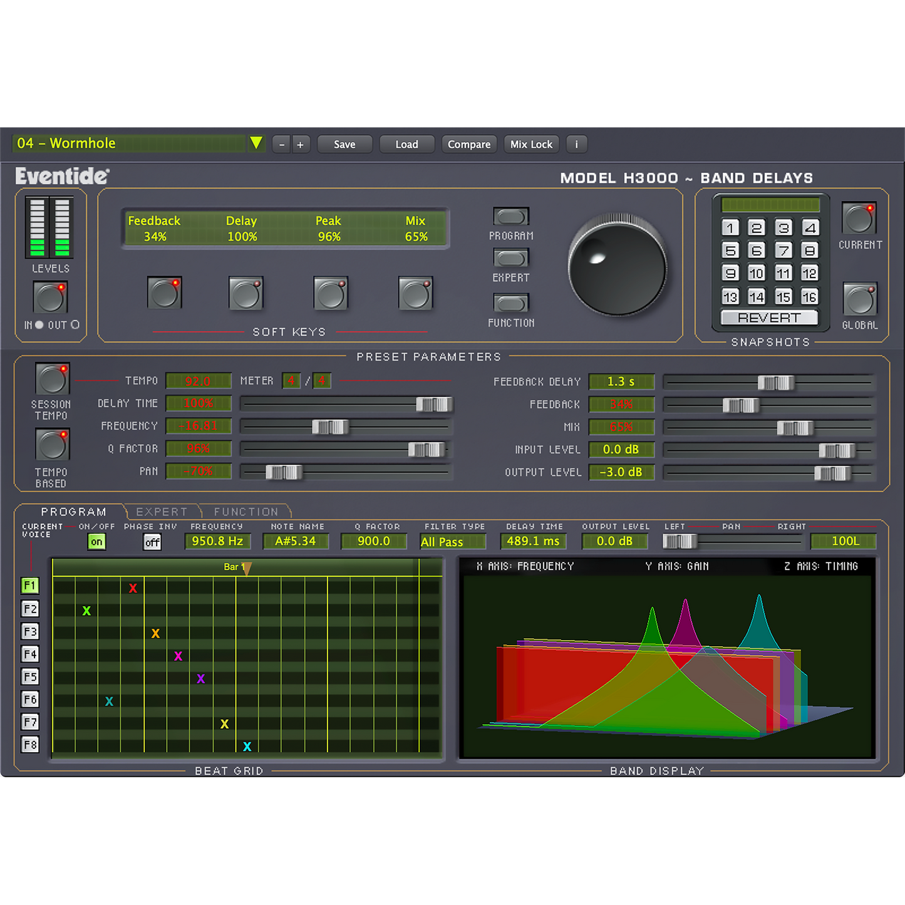Click the Revert snapshot button
The height and width of the screenshot is (905, 905).
[x=769, y=318]
